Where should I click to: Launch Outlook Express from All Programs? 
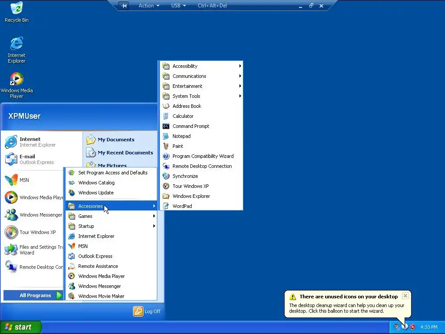pyautogui.click(x=111, y=256)
